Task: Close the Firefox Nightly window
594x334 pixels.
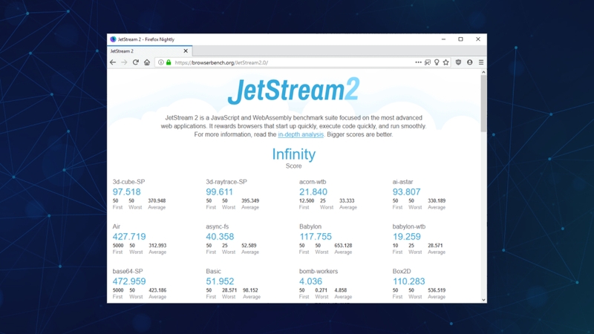Action: [x=478, y=39]
